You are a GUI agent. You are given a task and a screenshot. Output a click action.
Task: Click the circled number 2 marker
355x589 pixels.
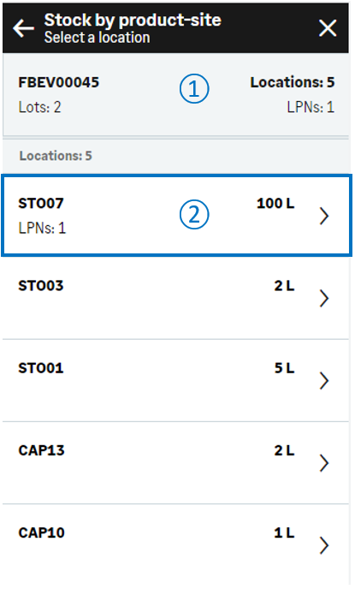click(x=194, y=215)
